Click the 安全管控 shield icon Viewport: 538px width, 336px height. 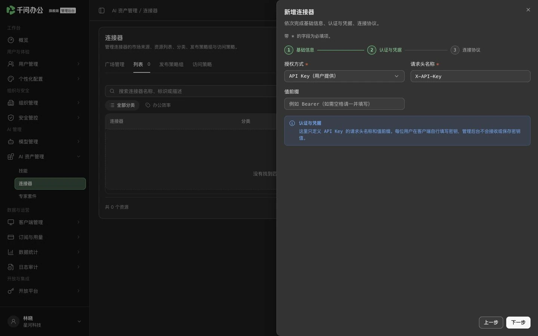[11, 118]
